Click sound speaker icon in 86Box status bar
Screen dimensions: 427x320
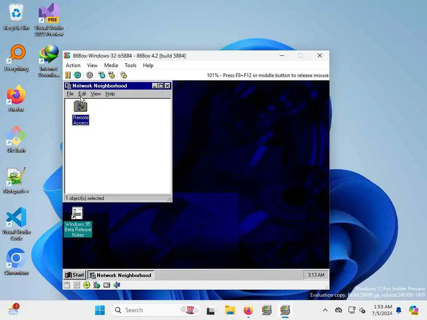click(117, 285)
